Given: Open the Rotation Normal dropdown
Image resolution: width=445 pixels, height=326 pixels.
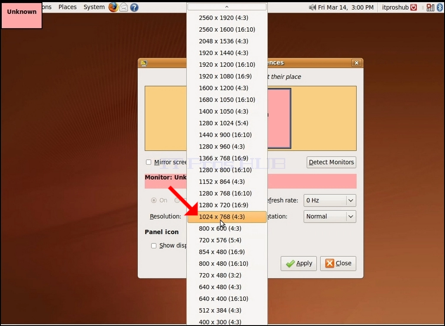Looking at the screenshot, I should [330, 216].
